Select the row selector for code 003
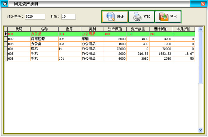Screen dimensions: 208x137 click(6, 44)
